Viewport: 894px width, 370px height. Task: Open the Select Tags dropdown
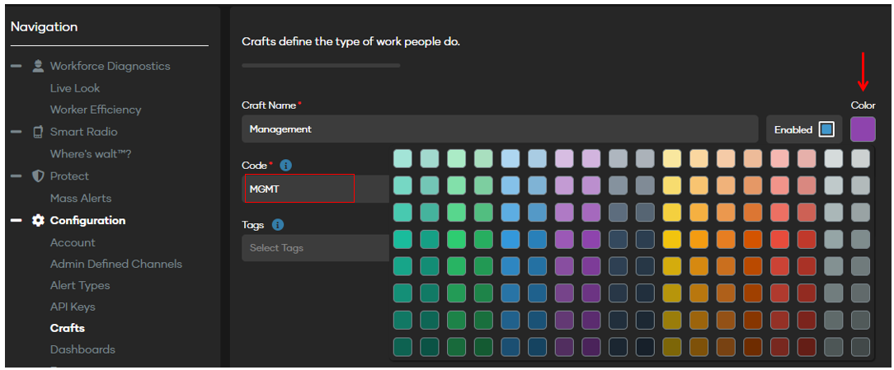coord(315,248)
